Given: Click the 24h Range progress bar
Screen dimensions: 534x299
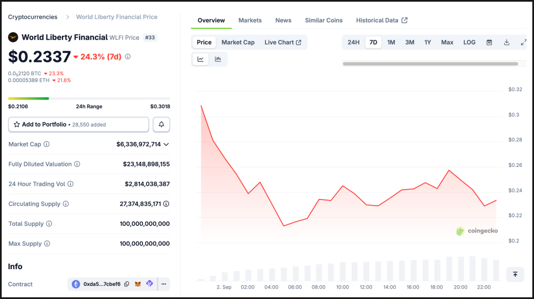Looking at the screenshot, I should point(89,98).
